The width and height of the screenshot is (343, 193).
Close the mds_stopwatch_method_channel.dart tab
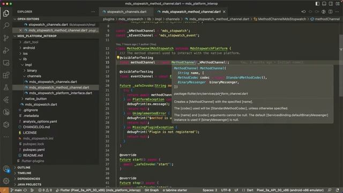224,12
